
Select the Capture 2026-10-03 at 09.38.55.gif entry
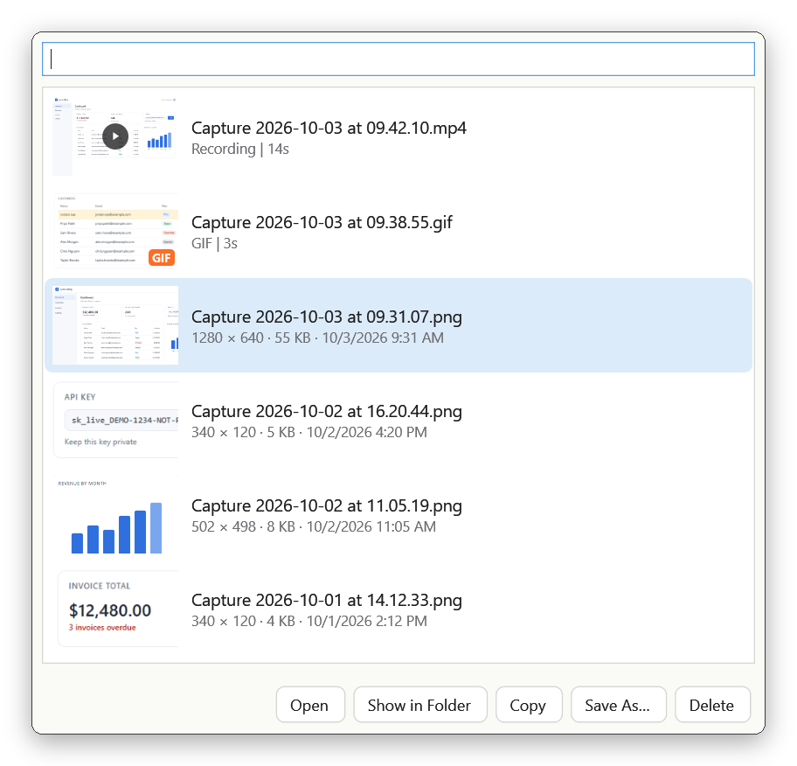point(398,231)
